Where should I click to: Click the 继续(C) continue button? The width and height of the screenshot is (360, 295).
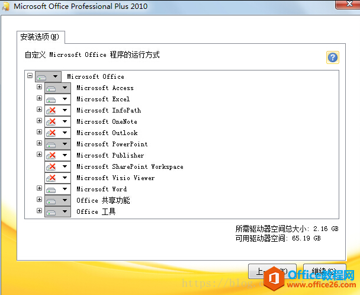324,271
